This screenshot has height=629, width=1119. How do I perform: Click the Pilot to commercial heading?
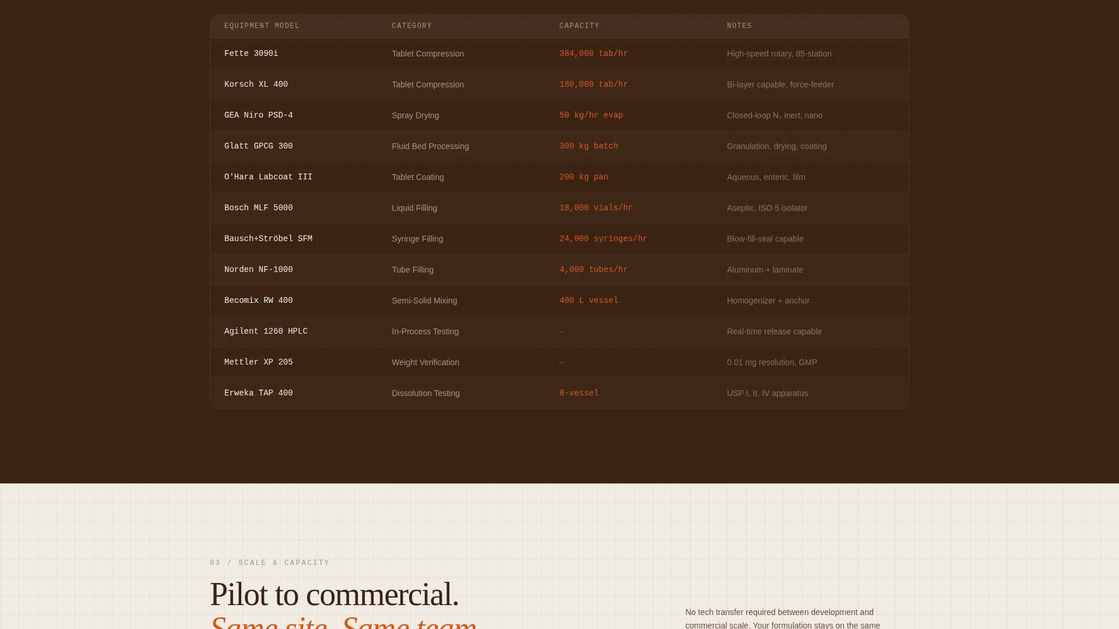point(335,595)
